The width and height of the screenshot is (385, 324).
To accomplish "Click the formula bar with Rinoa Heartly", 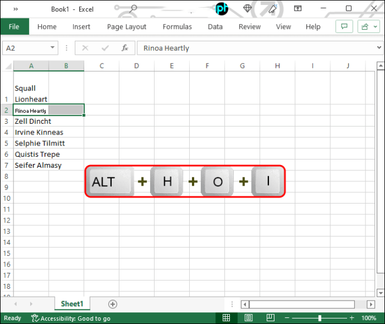I will click(x=256, y=48).
